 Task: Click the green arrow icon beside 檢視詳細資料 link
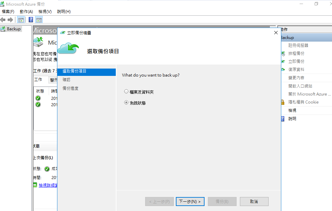coord(35,185)
